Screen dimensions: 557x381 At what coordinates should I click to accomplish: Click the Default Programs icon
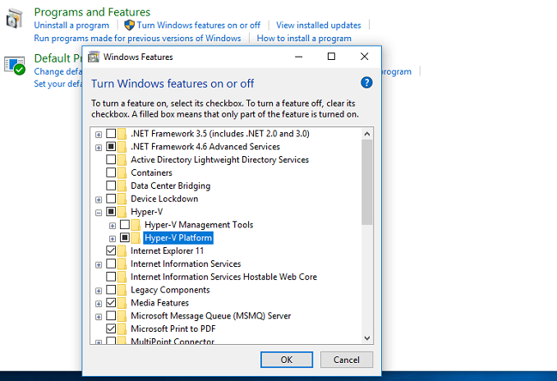click(15, 66)
